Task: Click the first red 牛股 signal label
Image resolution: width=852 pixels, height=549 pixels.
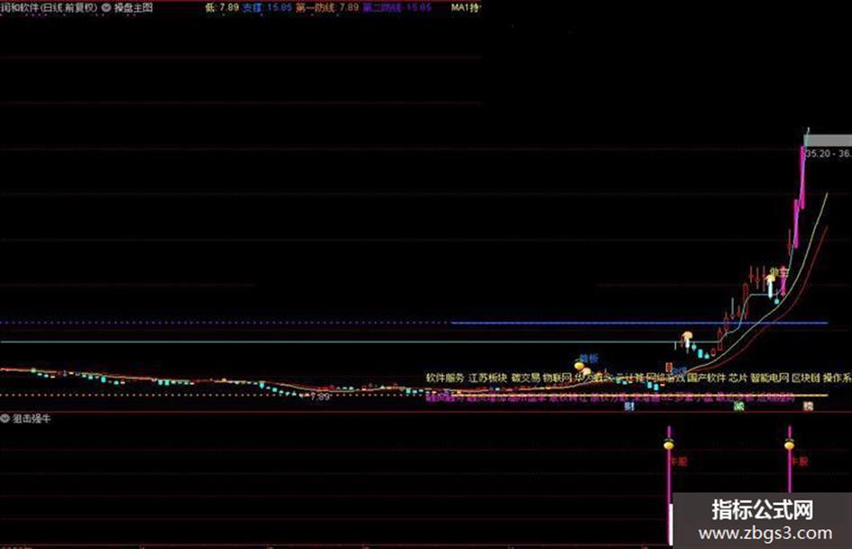Action: click(679, 462)
